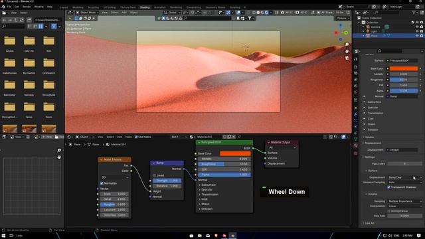Screen dimensions: 425x239
Task: Open the Object Mode dropdown in viewport
Action: point(86,13)
